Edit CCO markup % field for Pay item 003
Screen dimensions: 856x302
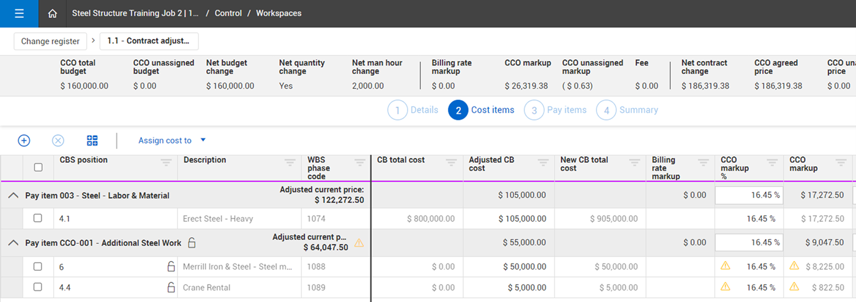coord(749,196)
